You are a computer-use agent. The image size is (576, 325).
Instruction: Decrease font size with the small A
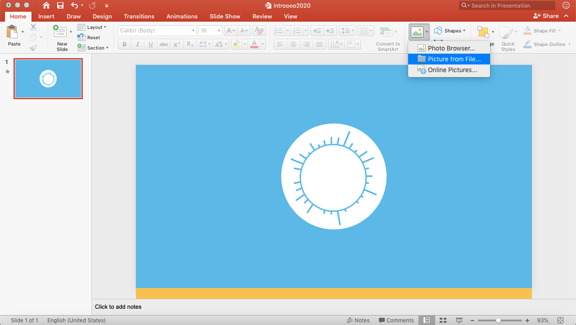tap(243, 31)
